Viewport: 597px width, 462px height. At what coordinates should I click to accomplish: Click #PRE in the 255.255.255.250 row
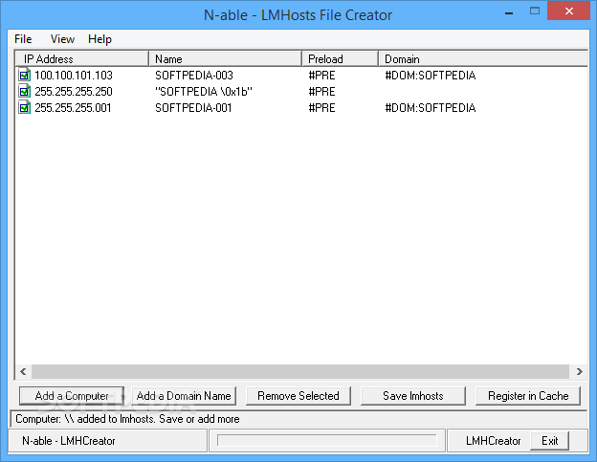[321, 92]
